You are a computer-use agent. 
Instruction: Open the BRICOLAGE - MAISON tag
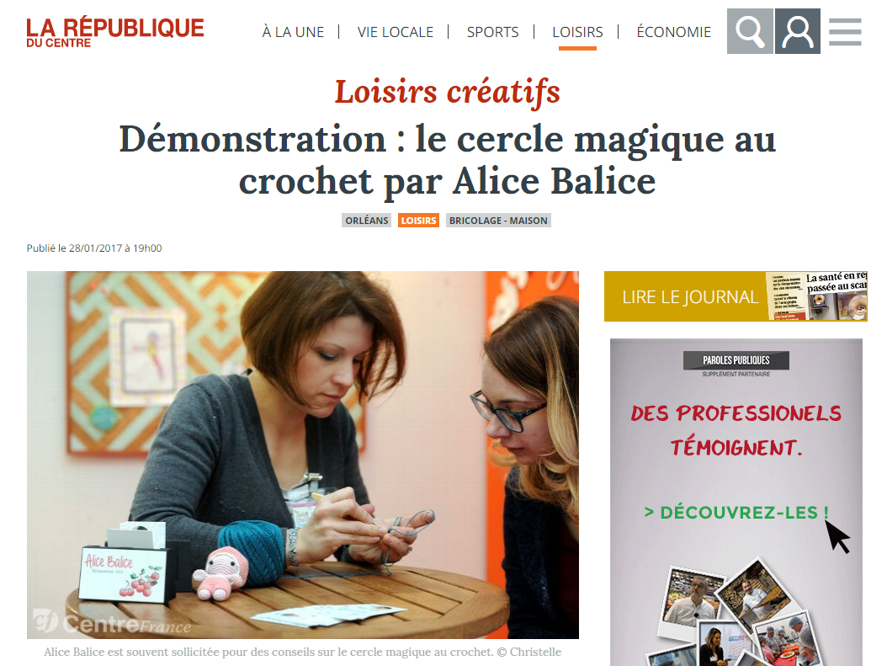coord(498,220)
